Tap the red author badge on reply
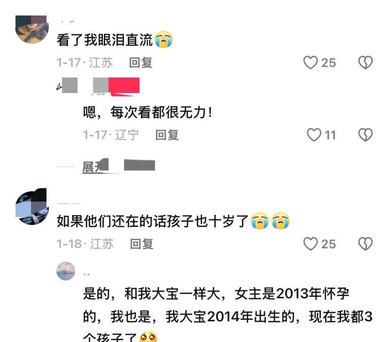389x342 pixels. [124, 86]
